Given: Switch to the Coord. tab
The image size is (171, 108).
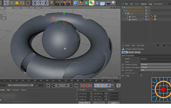Looking at the screenshot, I should click(x=131, y=52).
